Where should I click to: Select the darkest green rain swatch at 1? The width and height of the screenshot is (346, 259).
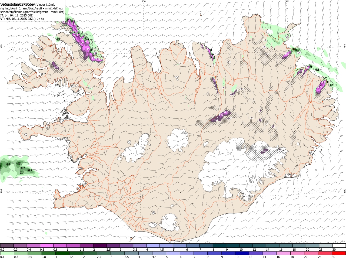pyautogui.click(x=62, y=253)
